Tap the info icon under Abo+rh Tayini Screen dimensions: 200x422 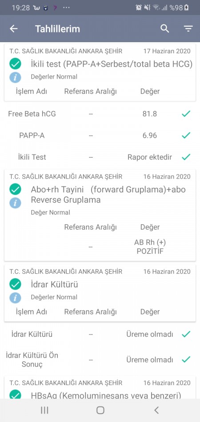click(16, 203)
